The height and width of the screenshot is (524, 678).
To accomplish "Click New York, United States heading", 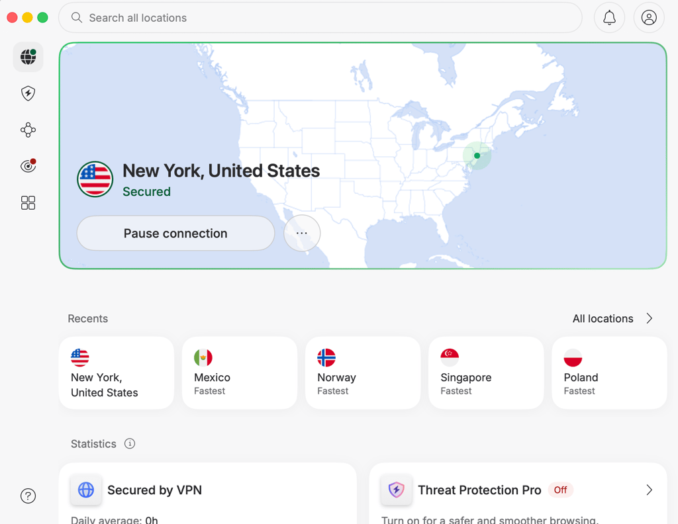I will click(x=221, y=171).
